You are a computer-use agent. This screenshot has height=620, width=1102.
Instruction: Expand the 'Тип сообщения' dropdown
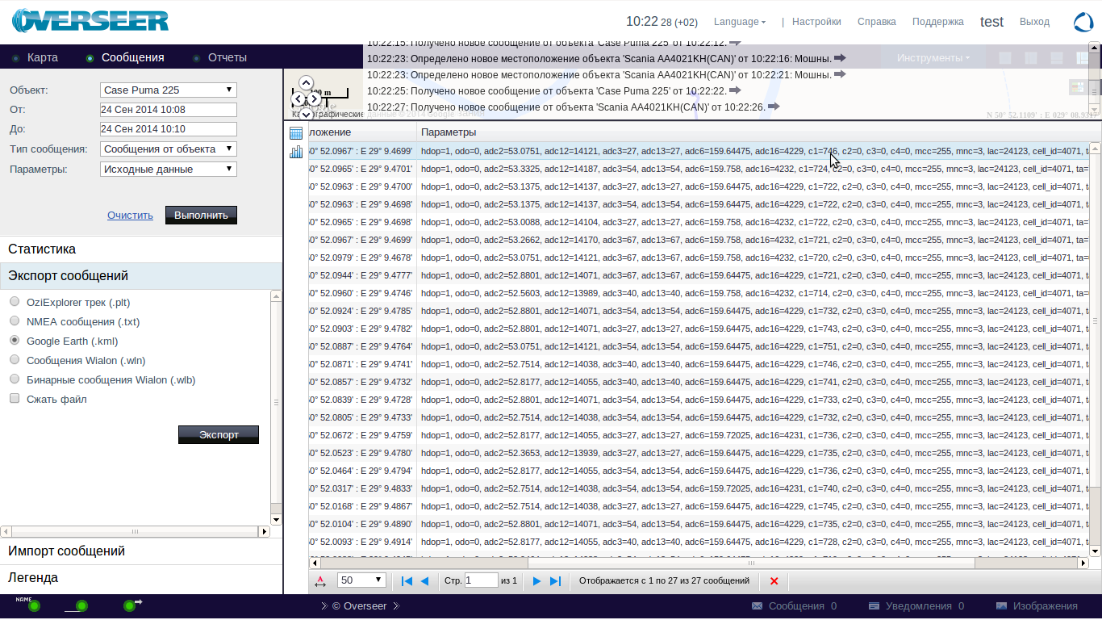point(168,149)
